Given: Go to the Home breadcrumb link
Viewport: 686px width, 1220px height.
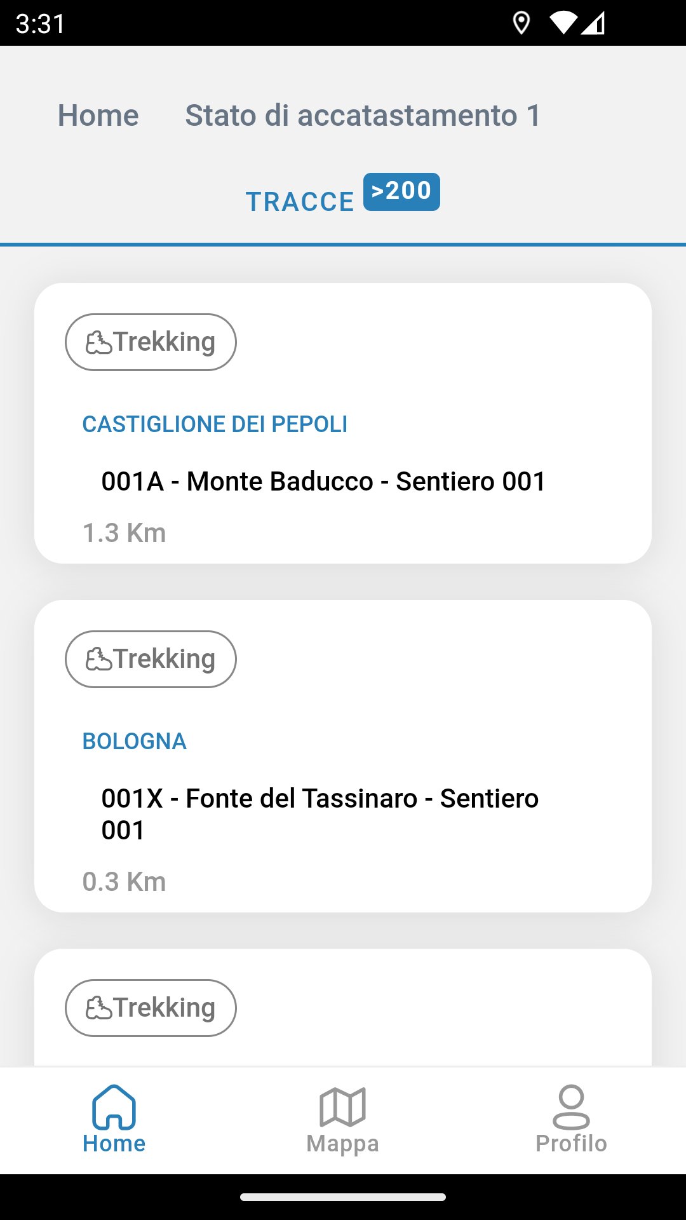Looking at the screenshot, I should [x=98, y=116].
